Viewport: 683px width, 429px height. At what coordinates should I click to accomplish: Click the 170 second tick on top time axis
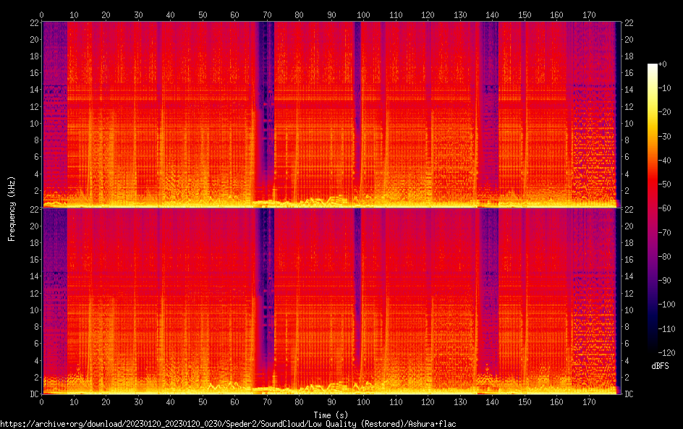pos(589,14)
